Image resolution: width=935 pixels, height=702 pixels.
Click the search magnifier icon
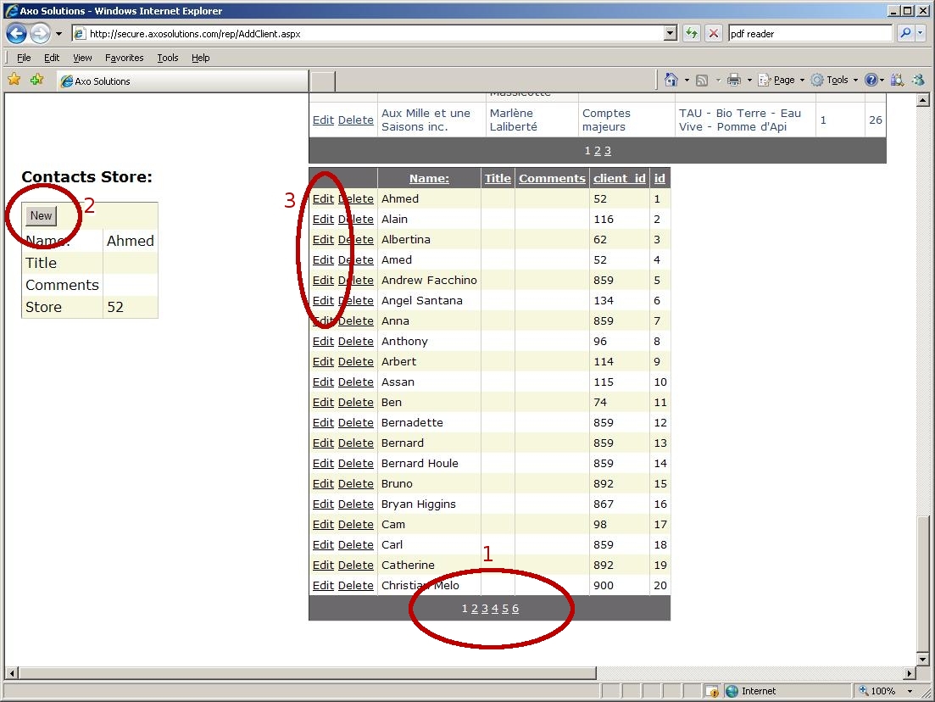905,33
